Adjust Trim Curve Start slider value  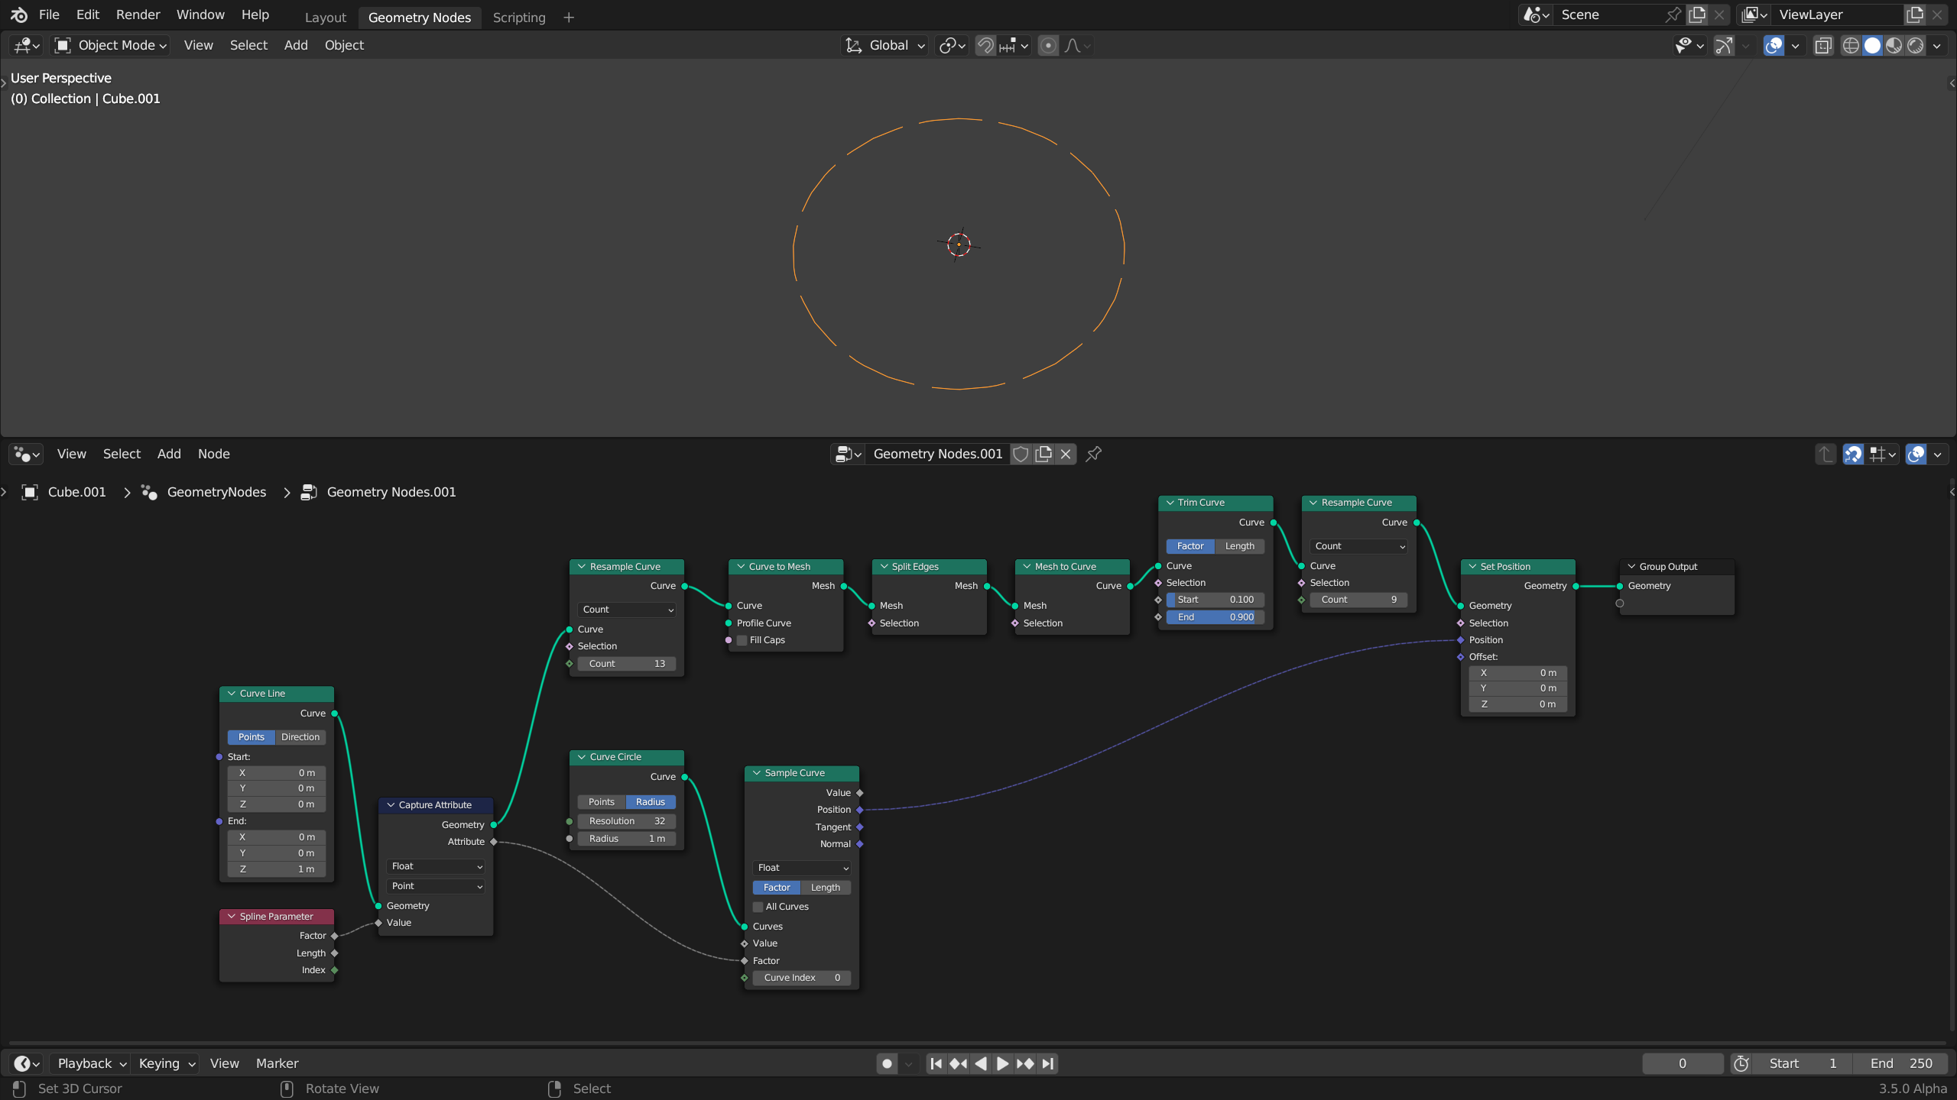coord(1215,600)
